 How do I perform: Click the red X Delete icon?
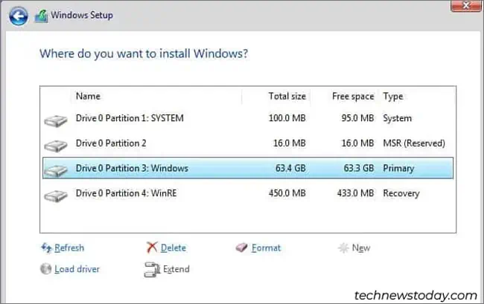tap(152, 248)
